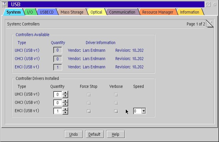Click 'Revision: 10.202' in EHCI row
This screenshot has height=142, width=219.
click(129, 67)
